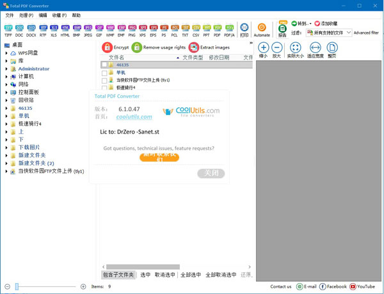Expand the 控制面板 tree node
Screen dimensions: 384x294
click(x=6, y=92)
